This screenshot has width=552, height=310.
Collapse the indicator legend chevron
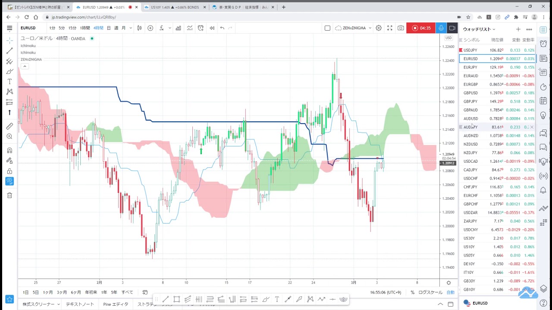point(25,66)
